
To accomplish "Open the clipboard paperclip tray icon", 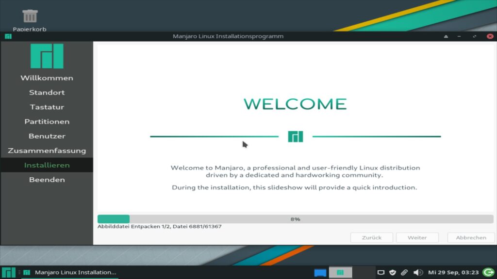I will [404, 272].
